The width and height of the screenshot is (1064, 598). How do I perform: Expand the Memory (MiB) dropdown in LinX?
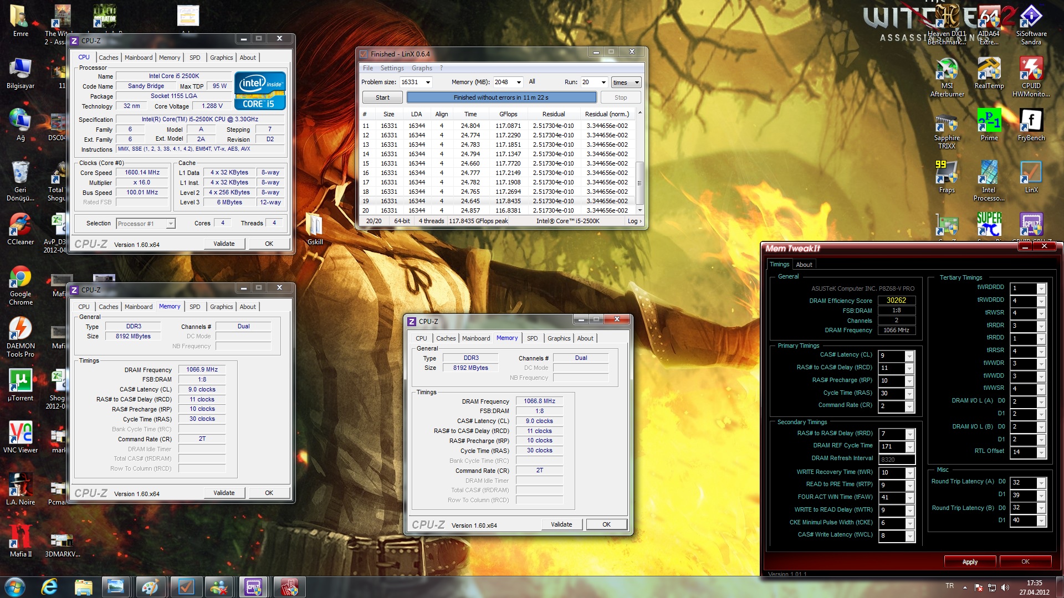(519, 82)
